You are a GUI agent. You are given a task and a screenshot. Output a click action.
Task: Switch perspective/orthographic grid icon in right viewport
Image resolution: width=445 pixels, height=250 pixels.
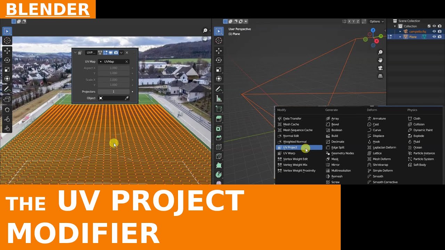380,76
